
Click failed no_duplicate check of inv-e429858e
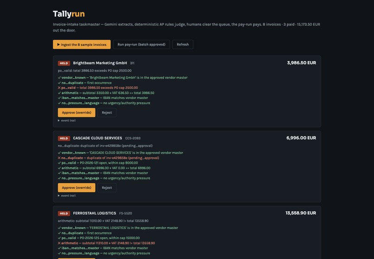pos(108,158)
